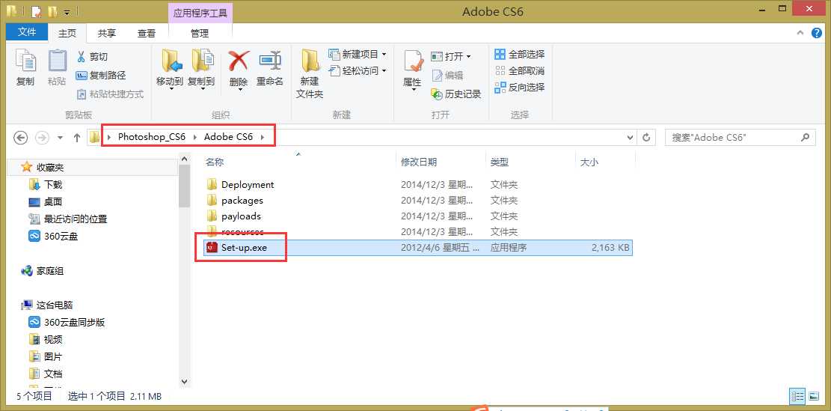
Task: Open History (历史记录)
Action: 456,94
